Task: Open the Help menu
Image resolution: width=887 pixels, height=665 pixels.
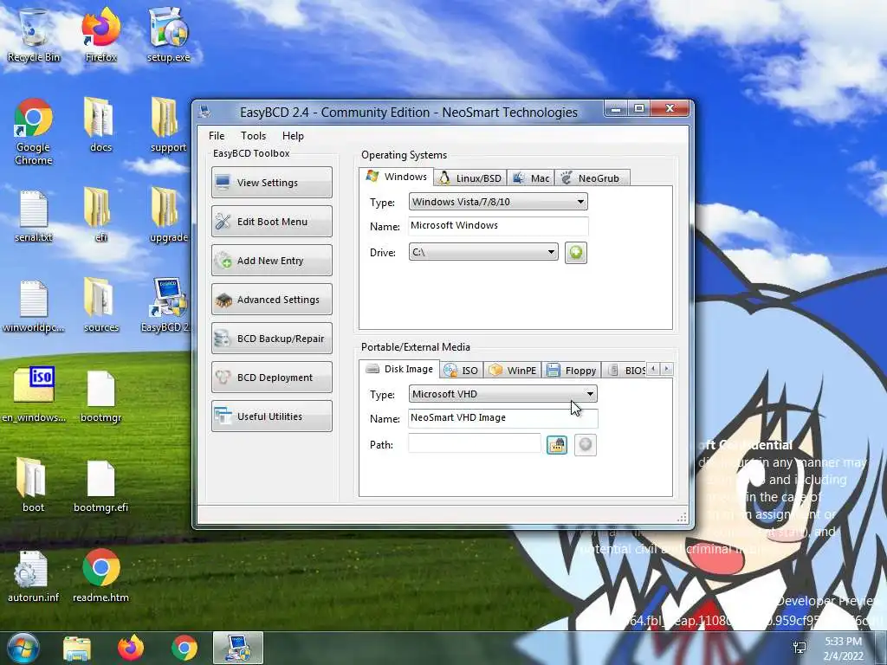Action: 293,136
